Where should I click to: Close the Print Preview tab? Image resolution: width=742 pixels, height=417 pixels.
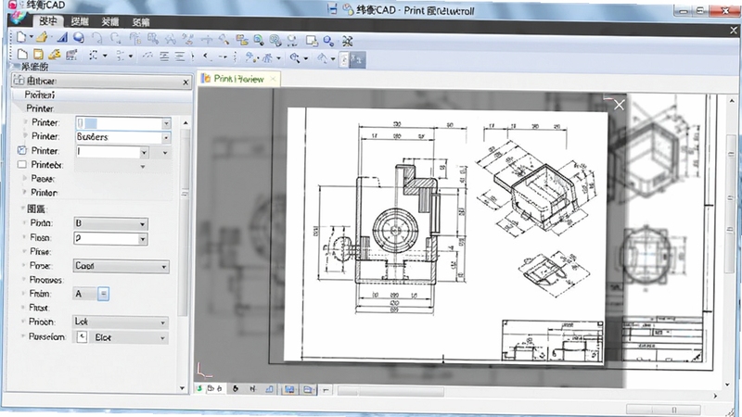(273, 79)
